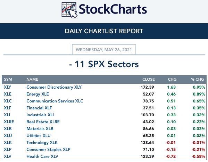Open the Energy XLE chart link
208x162 pixels.
pyautogui.click(x=38, y=94)
